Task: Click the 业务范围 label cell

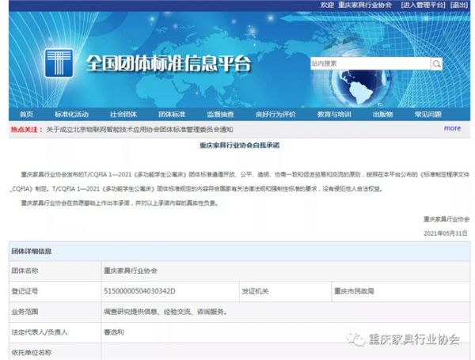Action: (x=55, y=312)
